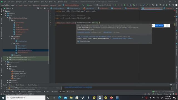Collapse the layout folder node

coord(8,69)
